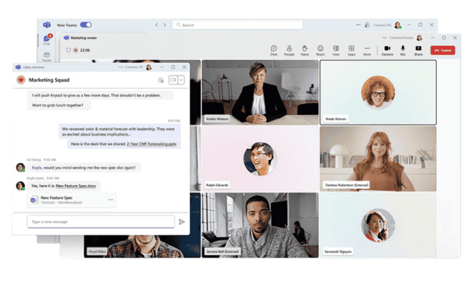Click the recording indicator next to 22:06
471x291 pixels.
pos(75,50)
